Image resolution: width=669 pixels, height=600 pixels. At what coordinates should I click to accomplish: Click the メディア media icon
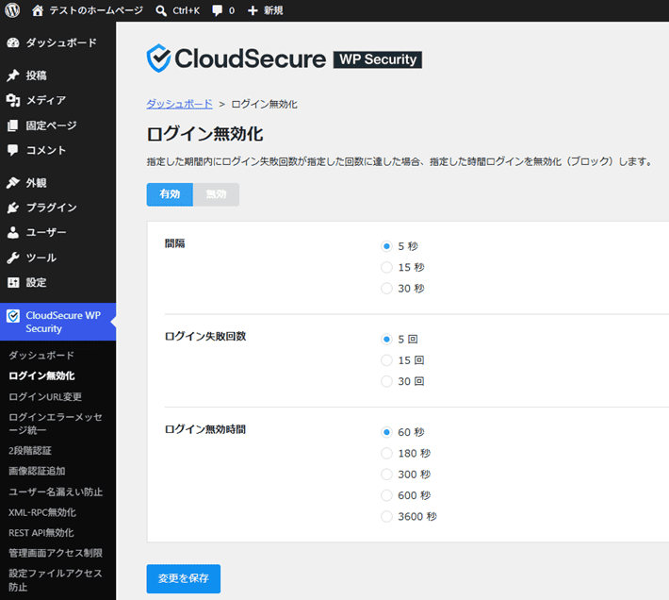[x=13, y=100]
